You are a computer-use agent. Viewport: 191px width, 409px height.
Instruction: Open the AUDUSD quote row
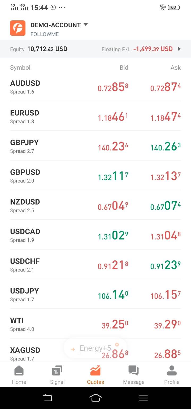pos(95,86)
